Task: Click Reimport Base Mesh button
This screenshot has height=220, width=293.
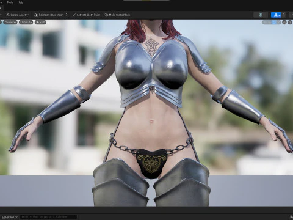Action: pyautogui.click(x=49, y=15)
